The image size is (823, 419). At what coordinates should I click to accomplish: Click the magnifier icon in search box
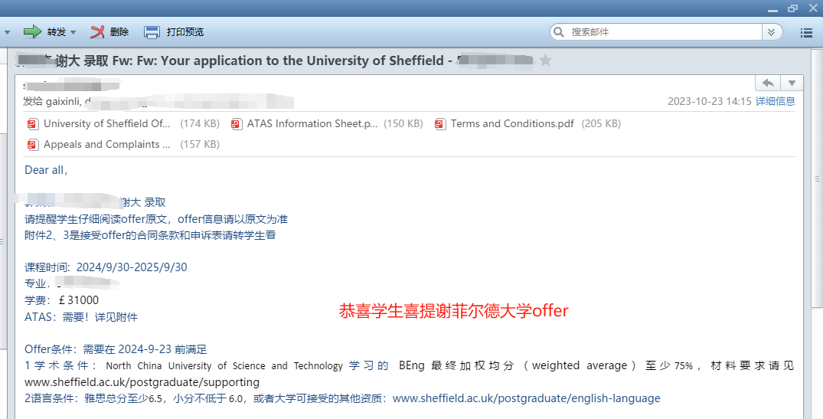pos(559,32)
